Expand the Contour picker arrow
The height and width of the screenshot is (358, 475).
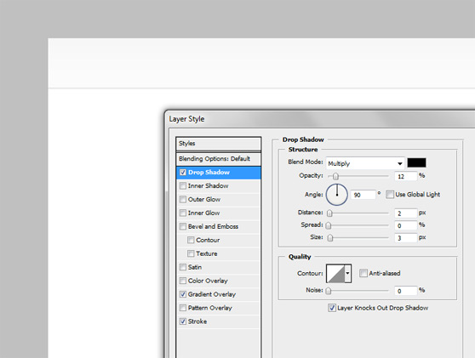[x=348, y=274]
